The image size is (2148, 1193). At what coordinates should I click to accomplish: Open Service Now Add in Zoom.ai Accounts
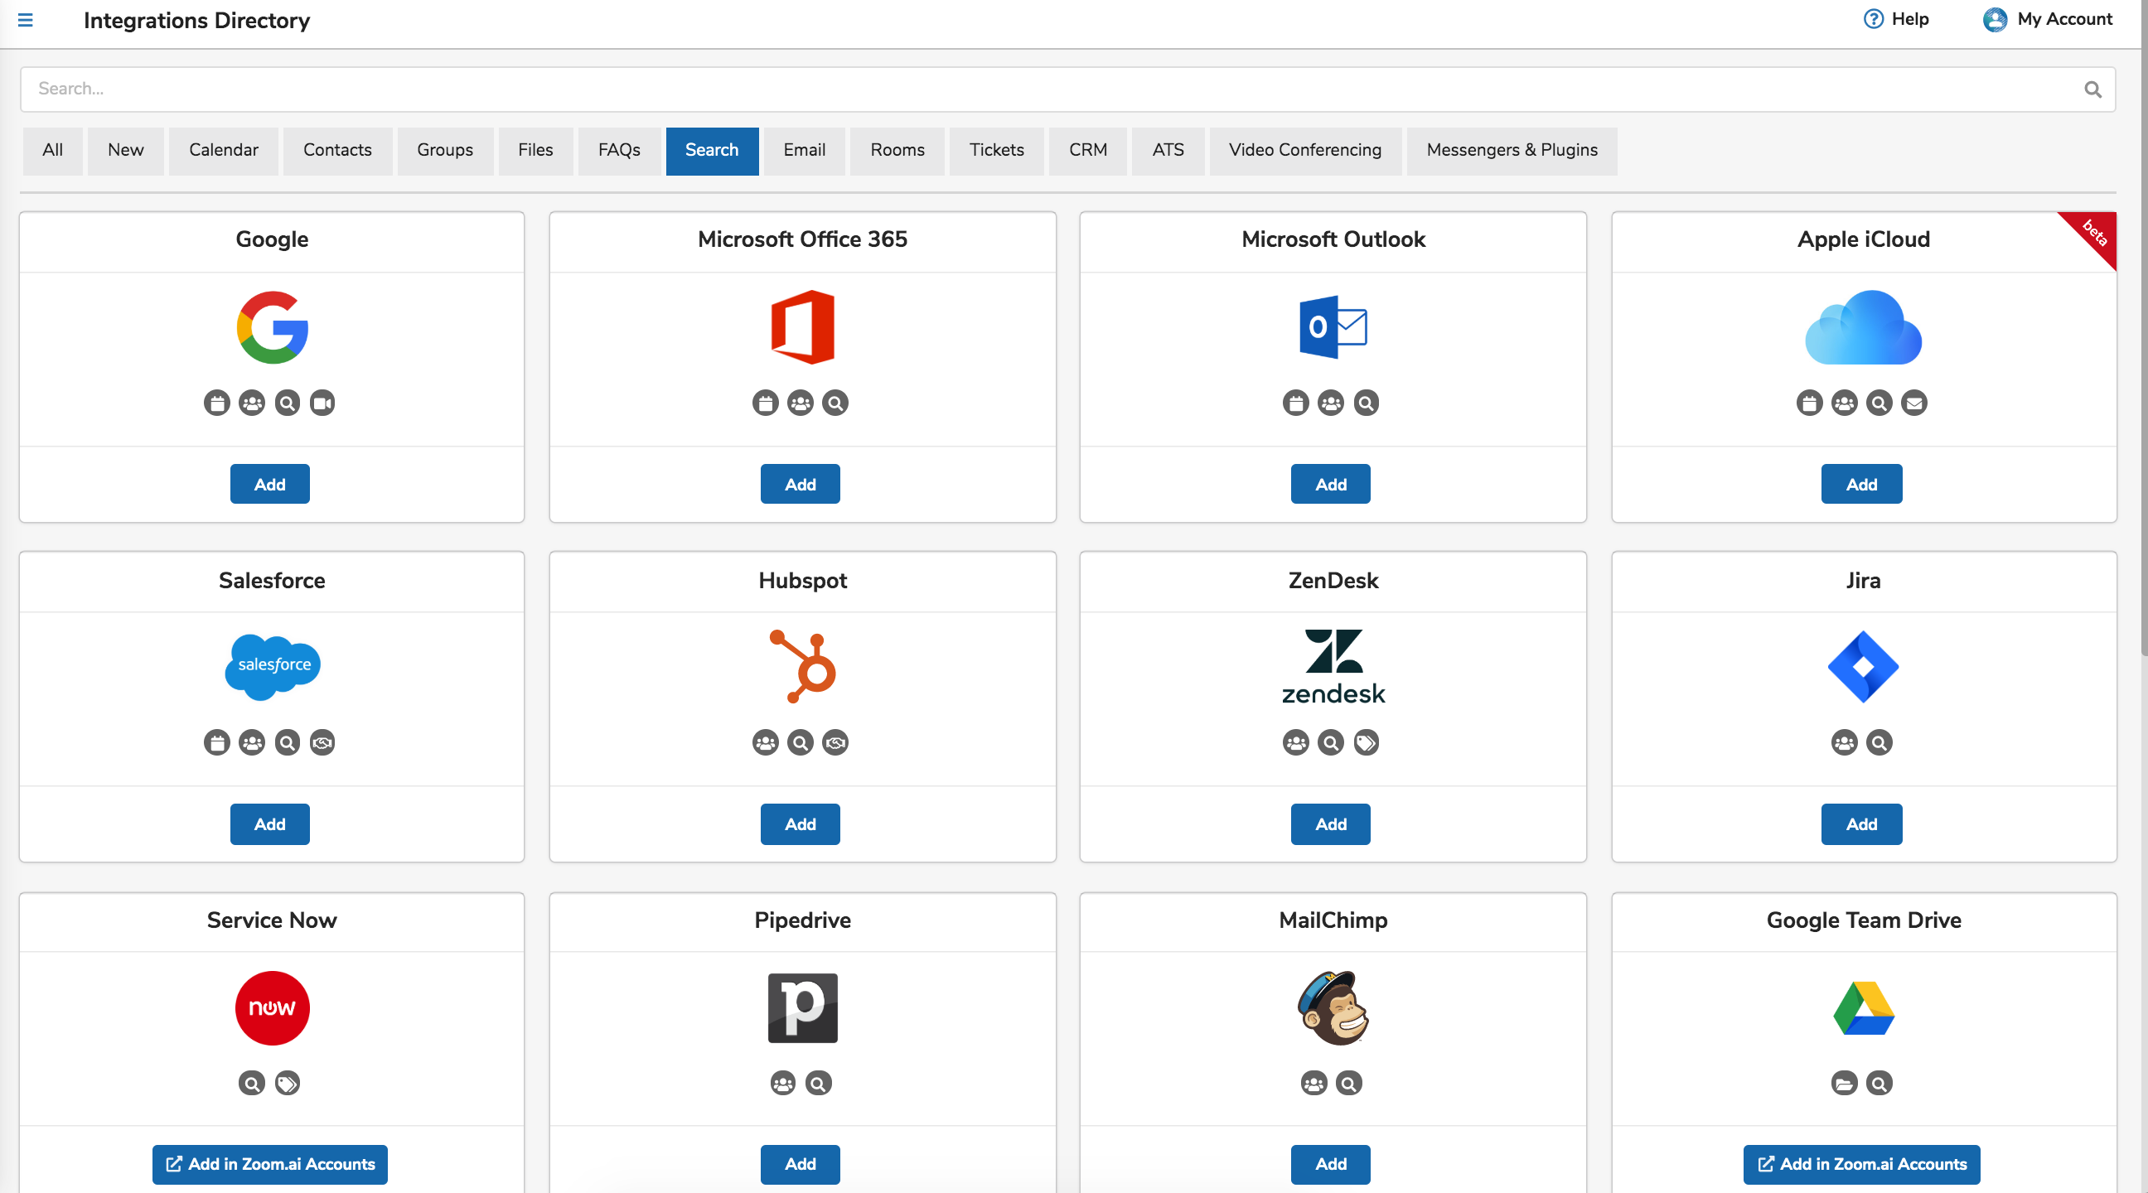click(270, 1164)
